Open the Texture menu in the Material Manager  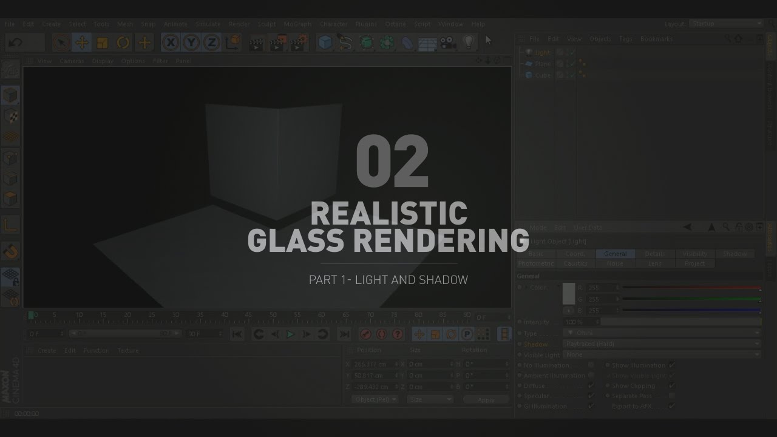pyautogui.click(x=128, y=350)
